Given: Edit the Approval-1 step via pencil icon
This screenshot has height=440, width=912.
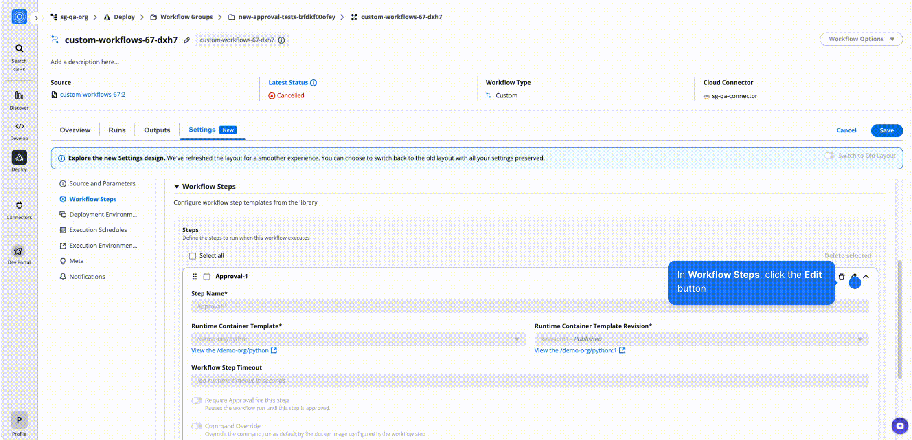Looking at the screenshot, I should [854, 276].
